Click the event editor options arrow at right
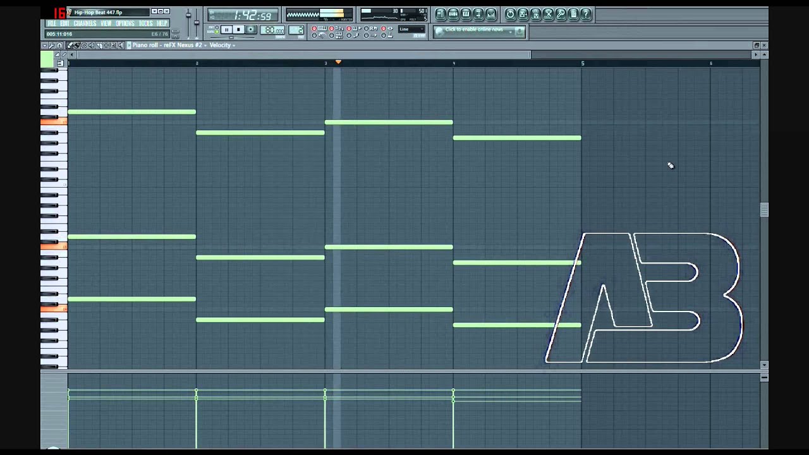 pos(765,377)
